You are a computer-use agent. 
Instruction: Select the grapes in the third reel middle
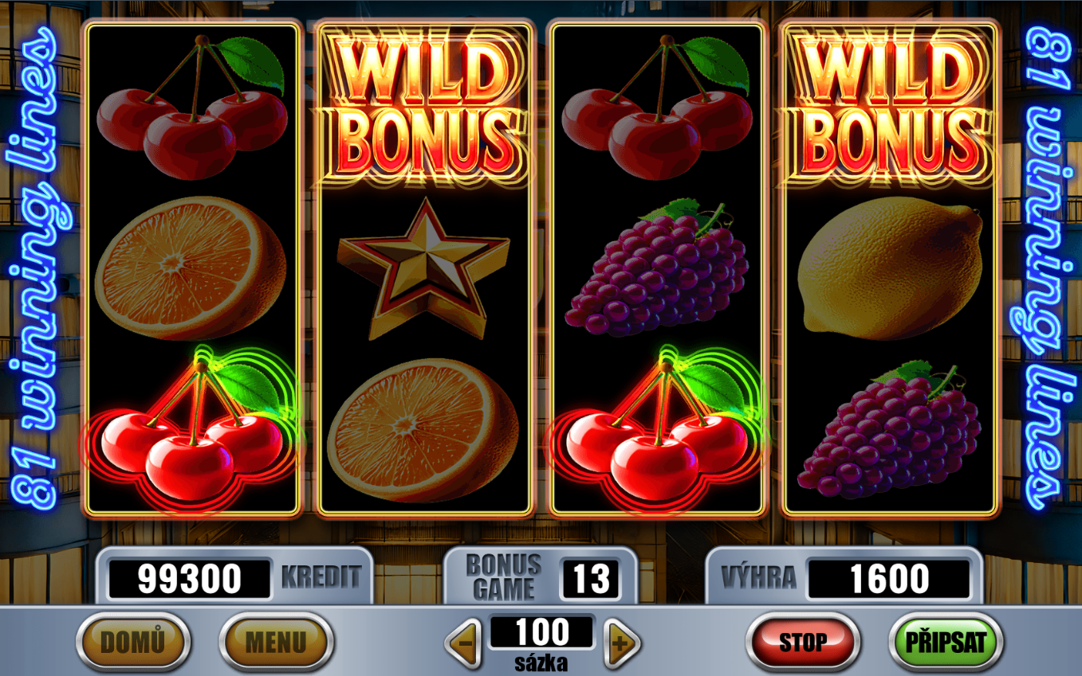pos(657,268)
